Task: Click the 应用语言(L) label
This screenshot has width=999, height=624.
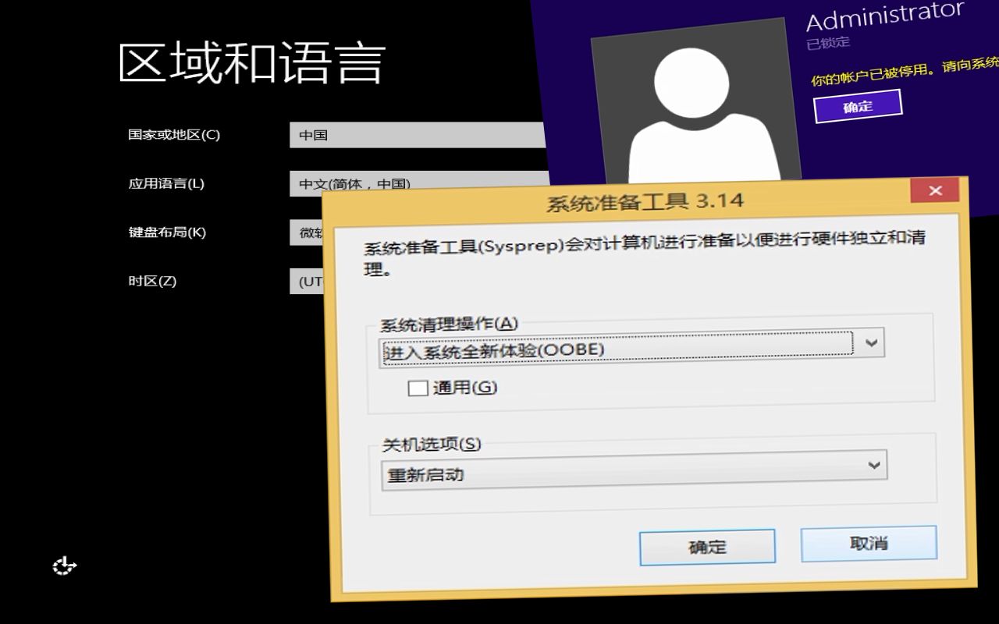Action: 166,183
